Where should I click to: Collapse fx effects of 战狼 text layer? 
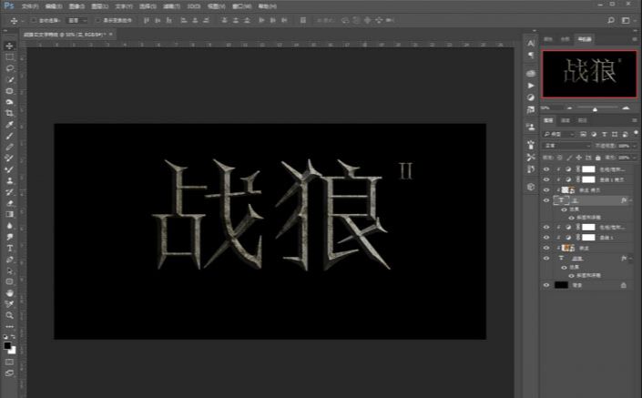[x=631, y=258]
